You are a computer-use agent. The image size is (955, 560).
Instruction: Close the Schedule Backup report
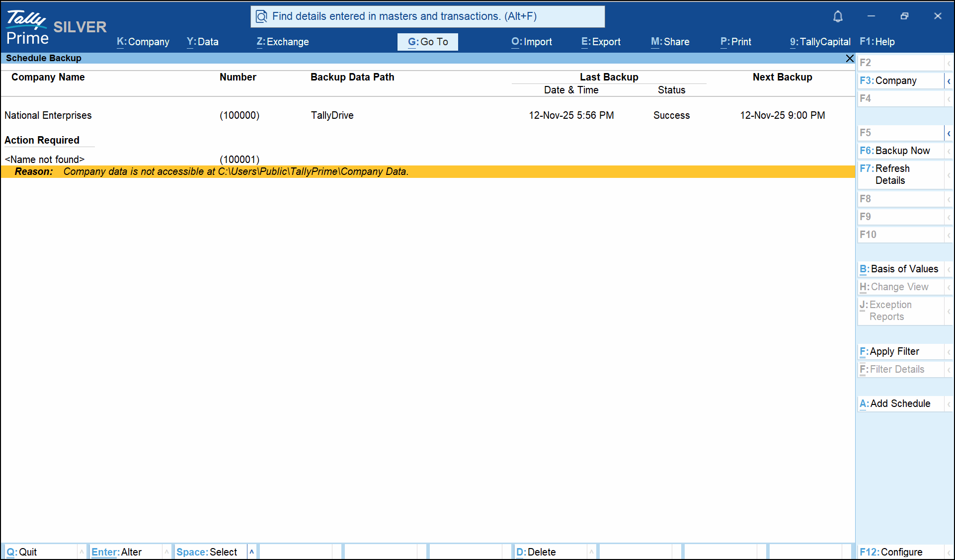850,58
